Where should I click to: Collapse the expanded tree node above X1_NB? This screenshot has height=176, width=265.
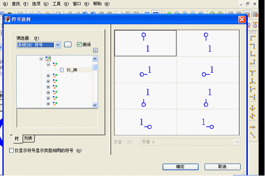click(x=48, y=64)
